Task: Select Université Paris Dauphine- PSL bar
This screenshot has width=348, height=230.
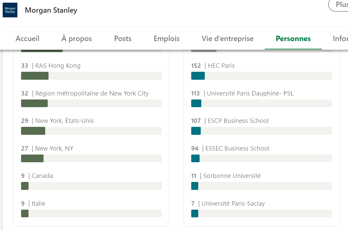Action: pyautogui.click(x=261, y=103)
